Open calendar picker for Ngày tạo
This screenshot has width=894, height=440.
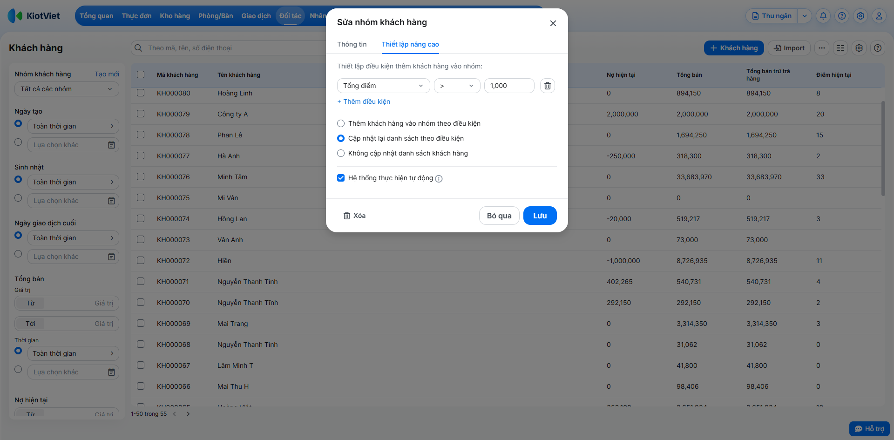(x=111, y=145)
